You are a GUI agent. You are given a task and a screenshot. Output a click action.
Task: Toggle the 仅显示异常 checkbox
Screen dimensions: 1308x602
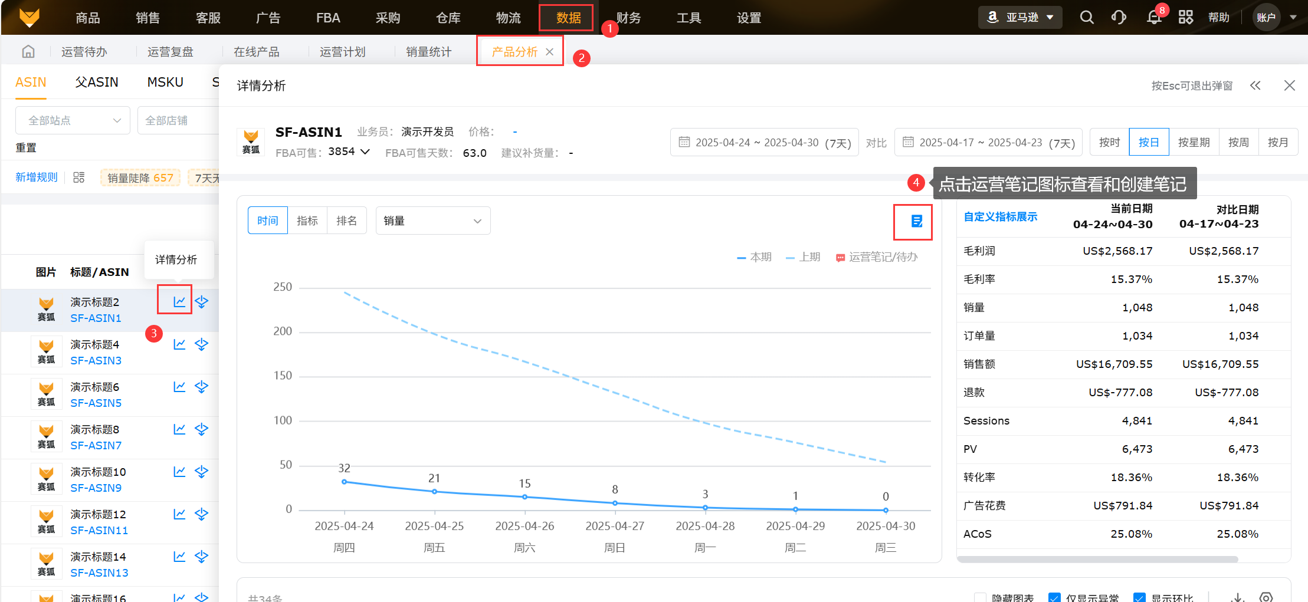(1054, 598)
